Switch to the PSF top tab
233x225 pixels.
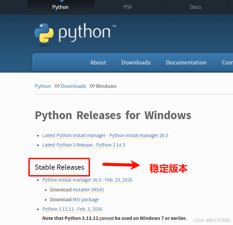tap(128, 7)
